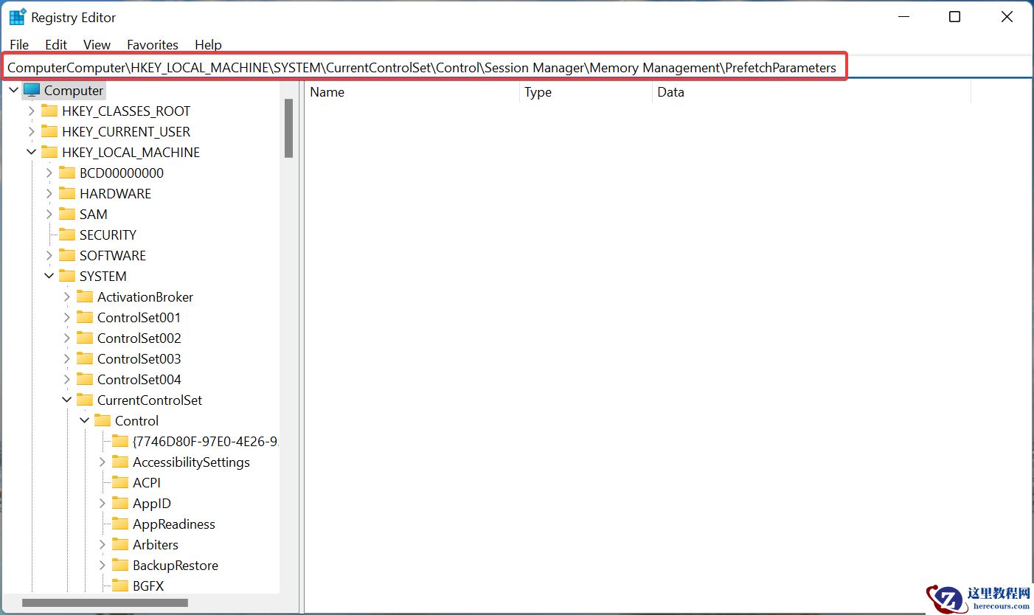Screen dimensions: 1034x615
Task: Click the ControlSet003 folder icon
Action: [x=85, y=358]
